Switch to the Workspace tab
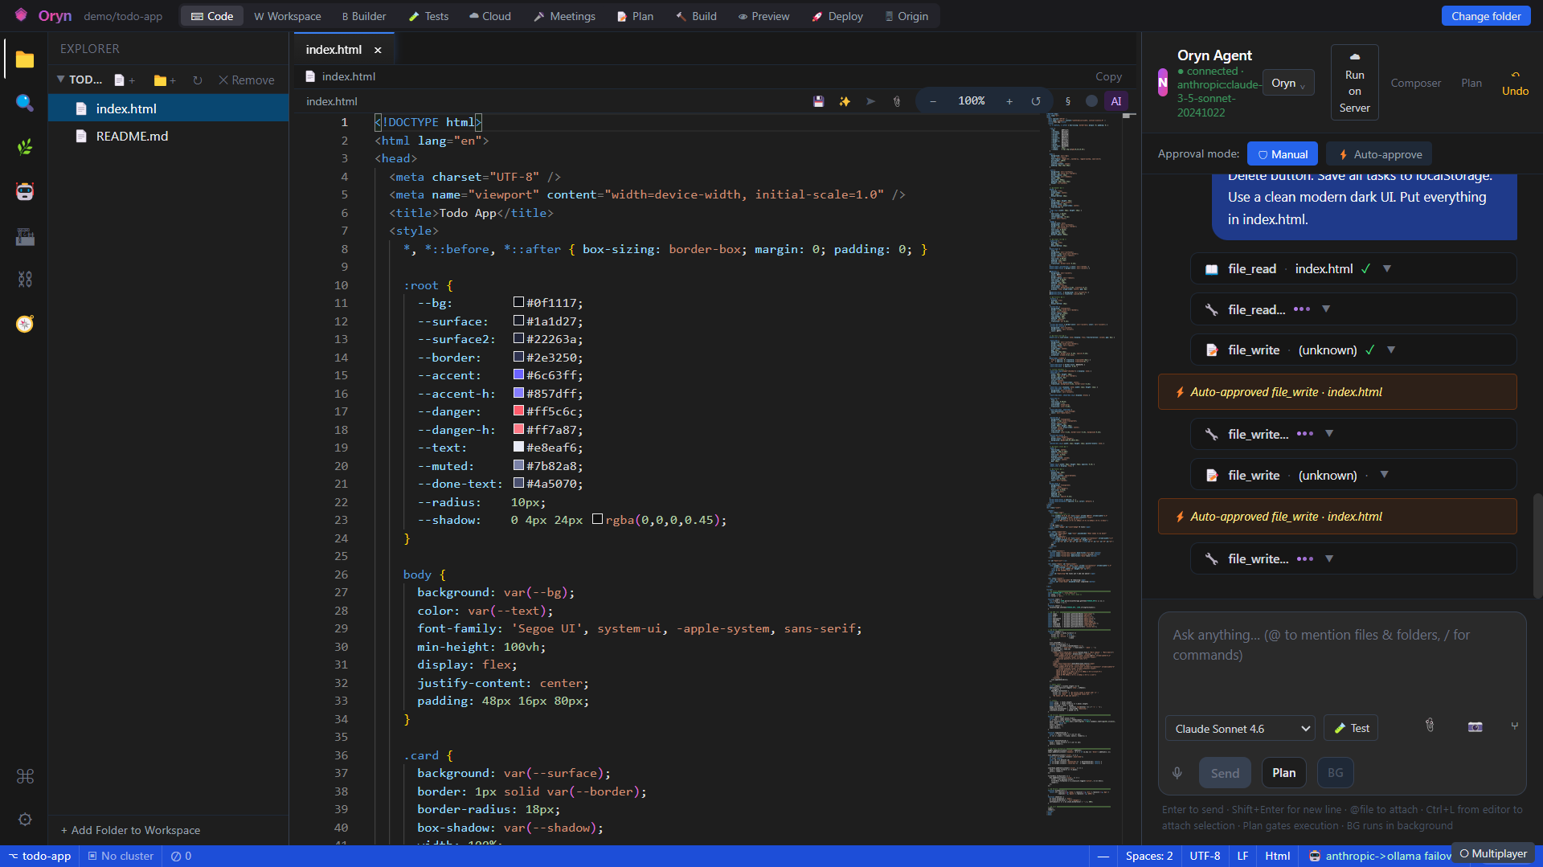The width and height of the screenshot is (1543, 867). [288, 16]
